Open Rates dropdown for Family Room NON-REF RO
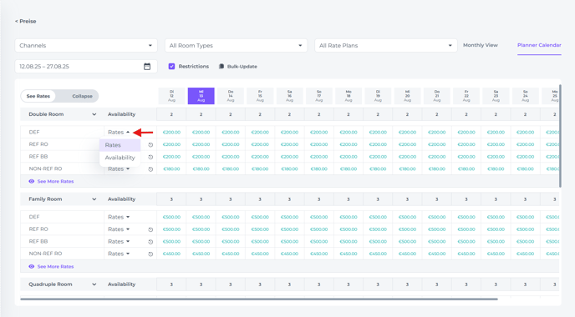575x317 pixels. click(x=119, y=254)
